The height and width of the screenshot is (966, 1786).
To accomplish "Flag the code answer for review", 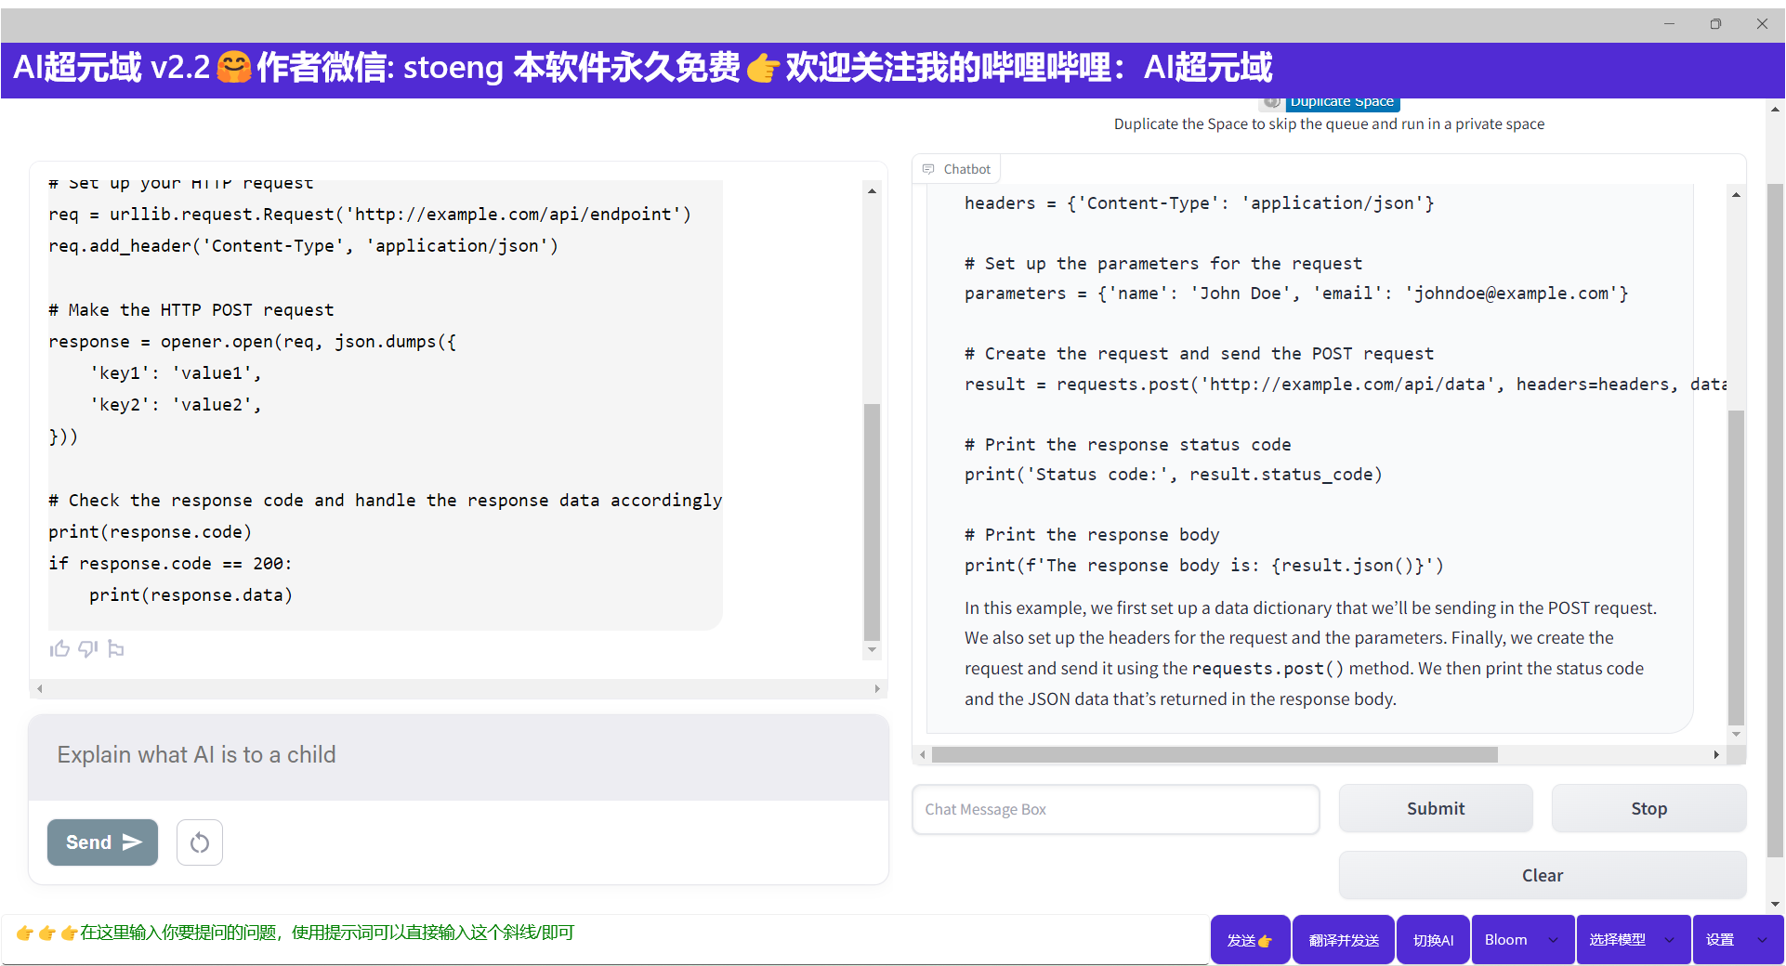I will 116,648.
